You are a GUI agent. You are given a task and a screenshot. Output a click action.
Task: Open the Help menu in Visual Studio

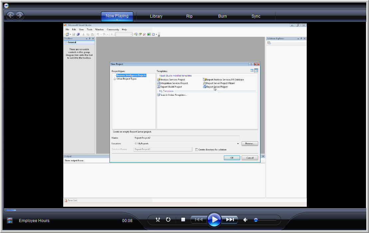click(124, 30)
